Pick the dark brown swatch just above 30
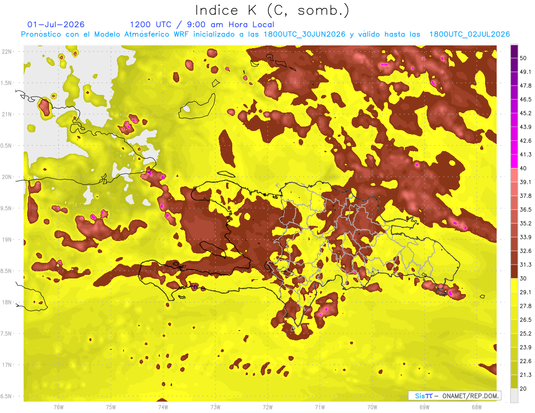The height and width of the screenshot is (413, 535). 514,271
